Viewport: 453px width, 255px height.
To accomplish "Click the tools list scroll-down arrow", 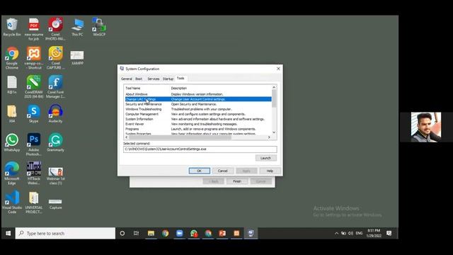I will (x=274, y=132).
